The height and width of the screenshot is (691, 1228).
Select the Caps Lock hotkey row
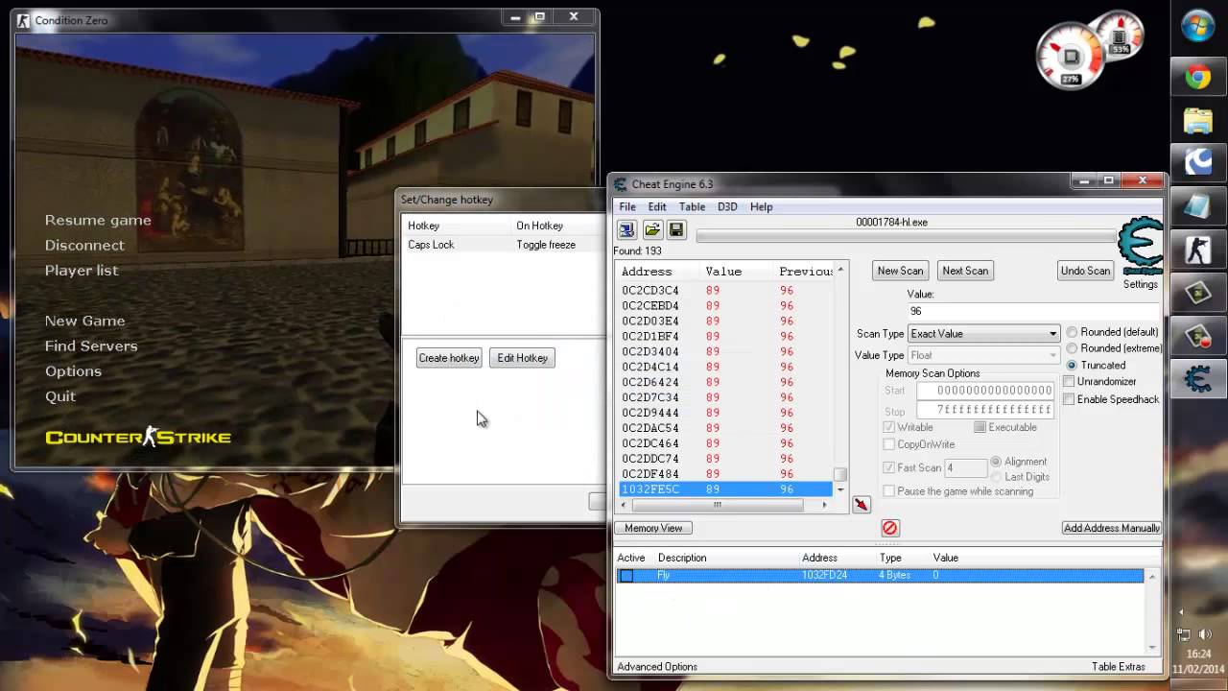pyautogui.click(x=504, y=245)
